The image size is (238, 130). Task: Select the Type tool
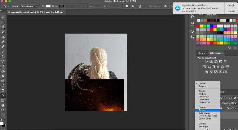click(3, 91)
